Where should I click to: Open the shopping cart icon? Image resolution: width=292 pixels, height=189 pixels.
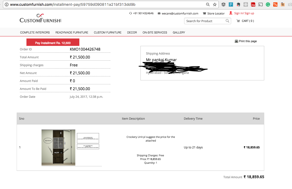[x=238, y=21]
